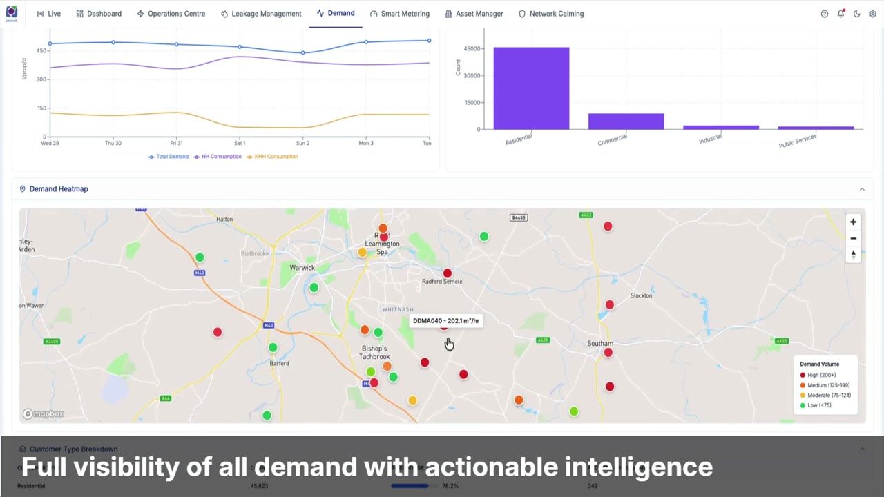
Task: Select green marker near M40 by Hatton
Action: 200,257
